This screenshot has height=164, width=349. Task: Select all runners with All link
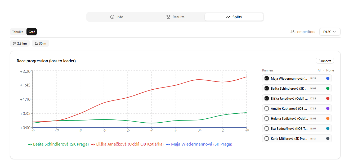pyautogui.click(x=319, y=70)
